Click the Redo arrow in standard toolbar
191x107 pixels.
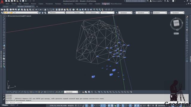tap(41, 10)
